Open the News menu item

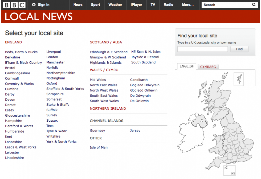pyautogui.click(x=78, y=5)
